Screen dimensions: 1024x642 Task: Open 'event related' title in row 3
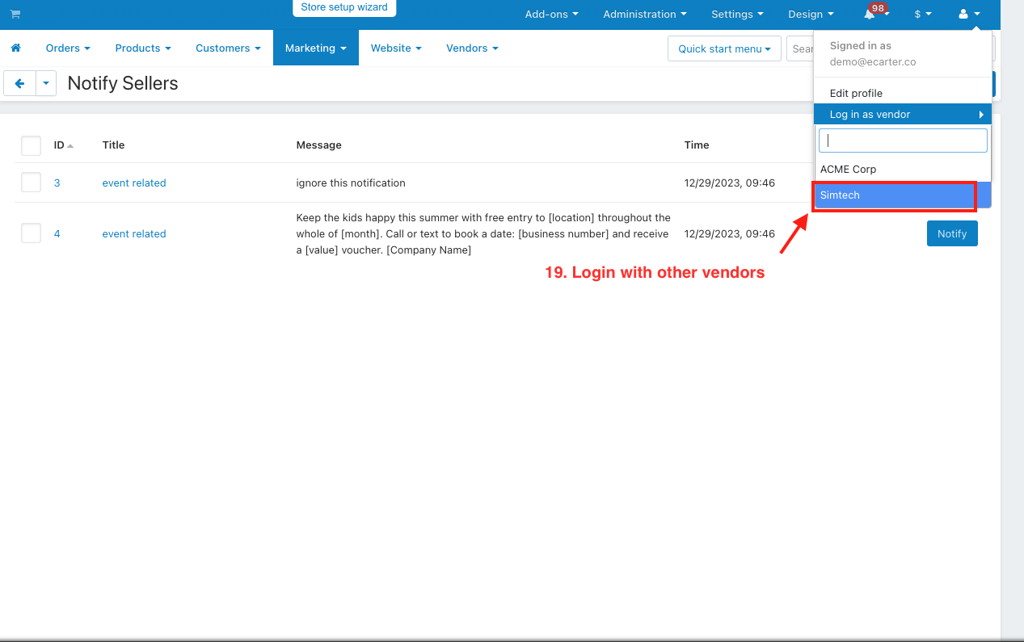(x=134, y=183)
